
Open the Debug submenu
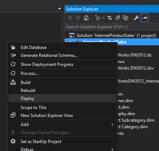62,149
